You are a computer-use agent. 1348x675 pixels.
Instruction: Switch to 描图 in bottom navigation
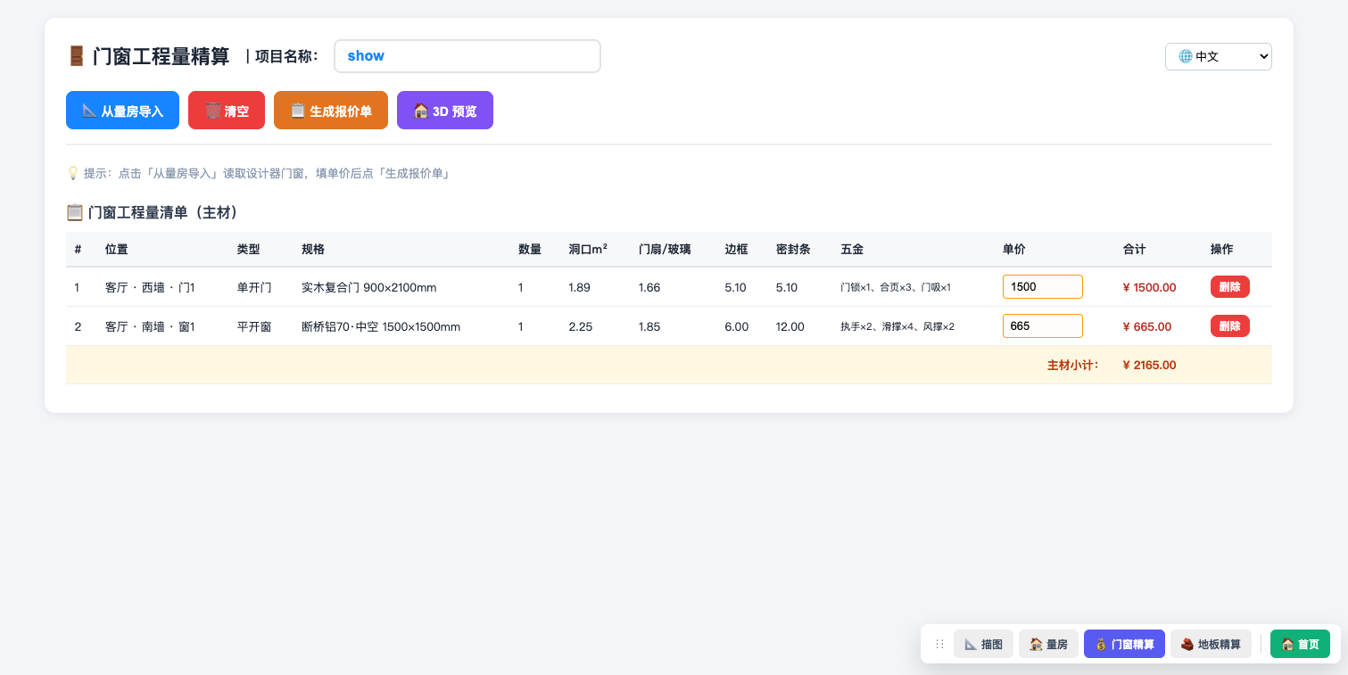[x=983, y=644]
